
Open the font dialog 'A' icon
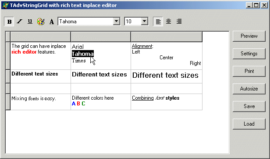coord(51,22)
